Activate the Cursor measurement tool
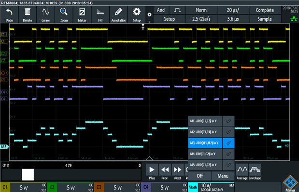Viewport: 299px width, 192px height. 45,14
